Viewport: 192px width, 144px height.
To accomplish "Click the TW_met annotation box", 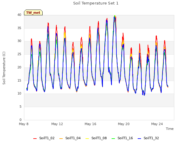I will pyautogui.click(x=33, y=13).
